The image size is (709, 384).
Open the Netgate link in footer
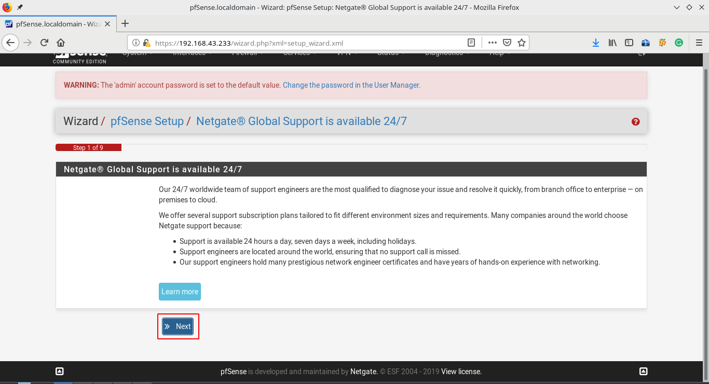[363, 372]
